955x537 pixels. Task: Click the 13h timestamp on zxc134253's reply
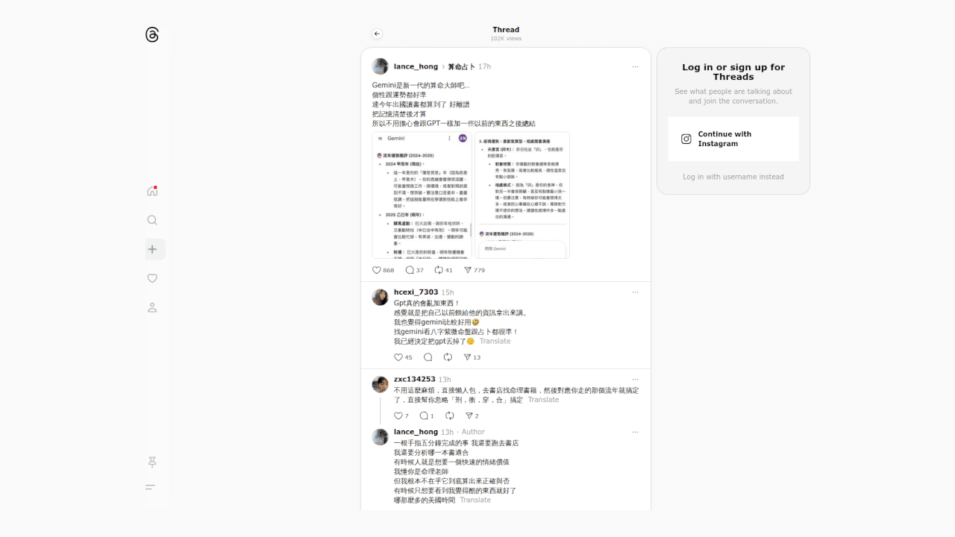[x=445, y=380]
